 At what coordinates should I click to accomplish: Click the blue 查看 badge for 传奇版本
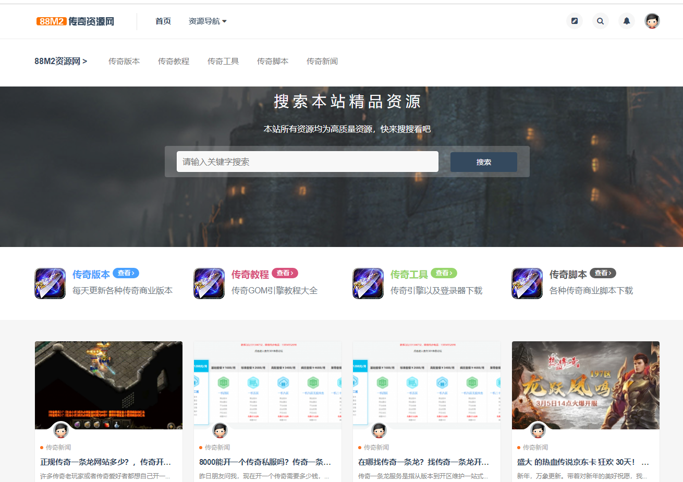(x=126, y=273)
